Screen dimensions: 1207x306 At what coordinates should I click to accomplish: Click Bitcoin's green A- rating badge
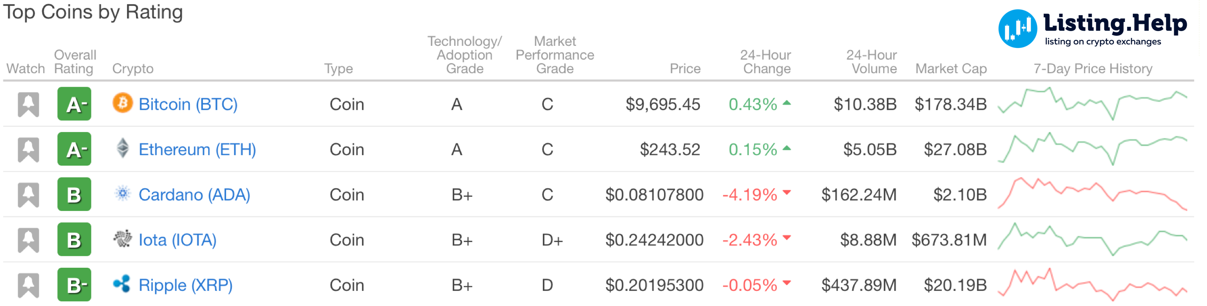[74, 104]
